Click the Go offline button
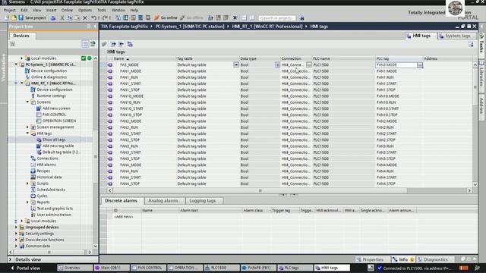Image resolution: width=486 pixels, height=273 pixels. point(191,17)
